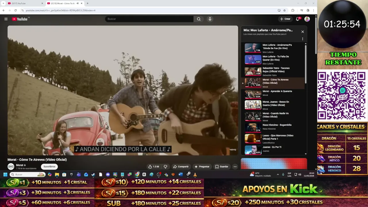Image resolution: width=368 pixels, height=207 pixels.
Task: Mute tab via speaker icon on Morat tab
Action: tap(78, 3)
